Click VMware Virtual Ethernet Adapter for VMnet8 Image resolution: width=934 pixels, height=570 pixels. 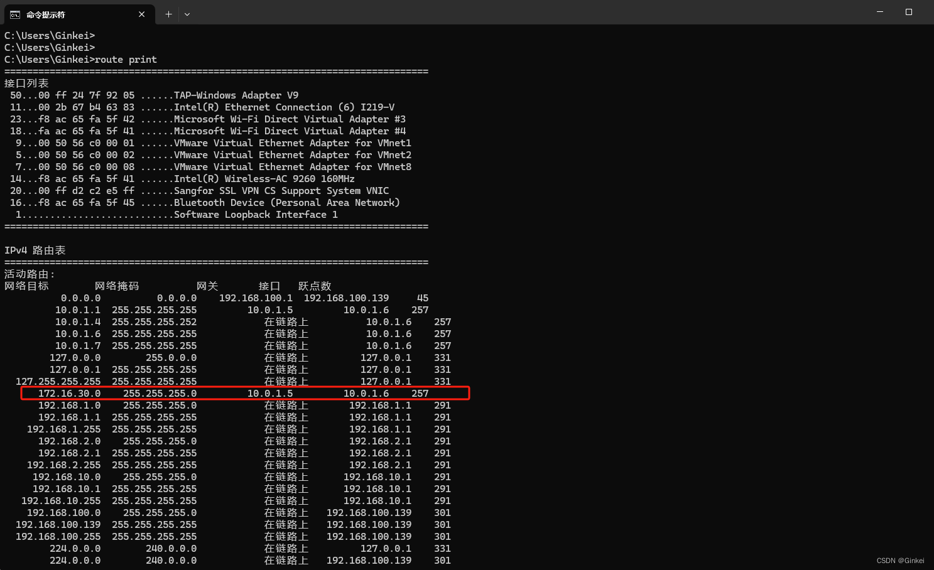(x=214, y=167)
